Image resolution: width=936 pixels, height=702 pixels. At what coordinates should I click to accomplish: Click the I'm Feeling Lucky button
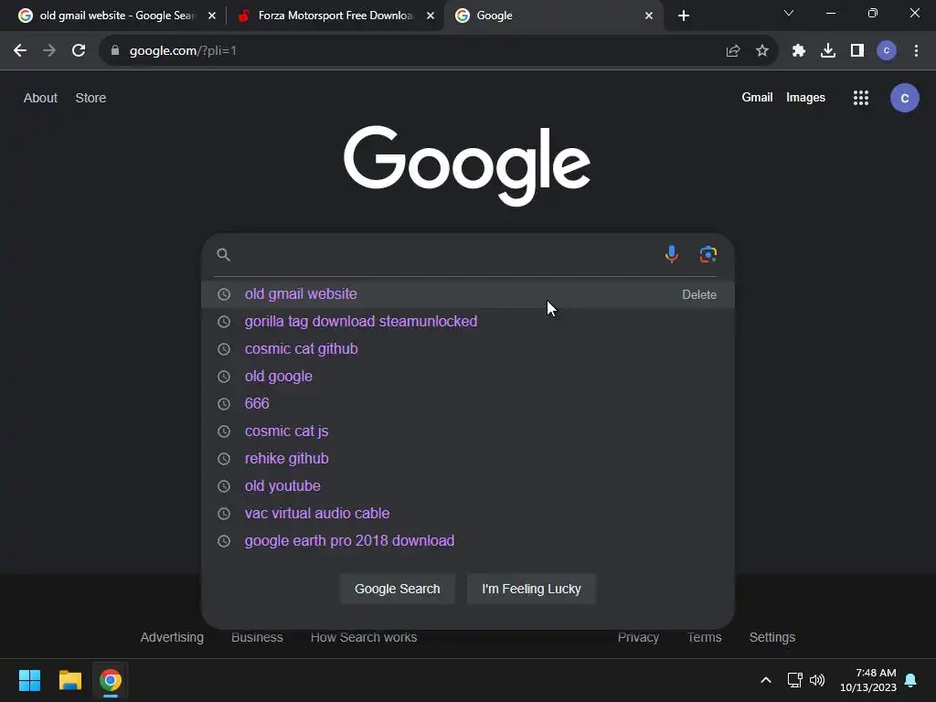pos(531,589)
